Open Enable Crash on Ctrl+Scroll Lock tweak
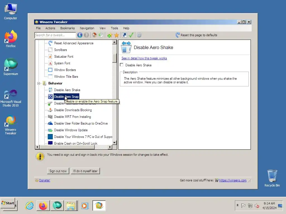Image resolution: width=286 pixels, height=214 pixels. [76, 144]
